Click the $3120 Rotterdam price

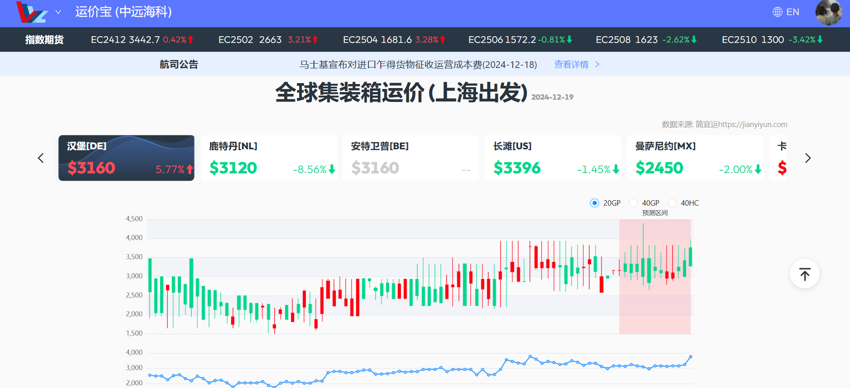tap(233, 168)
